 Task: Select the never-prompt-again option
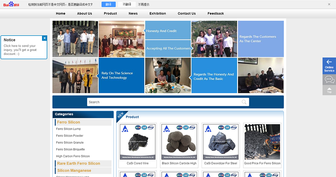144,4
